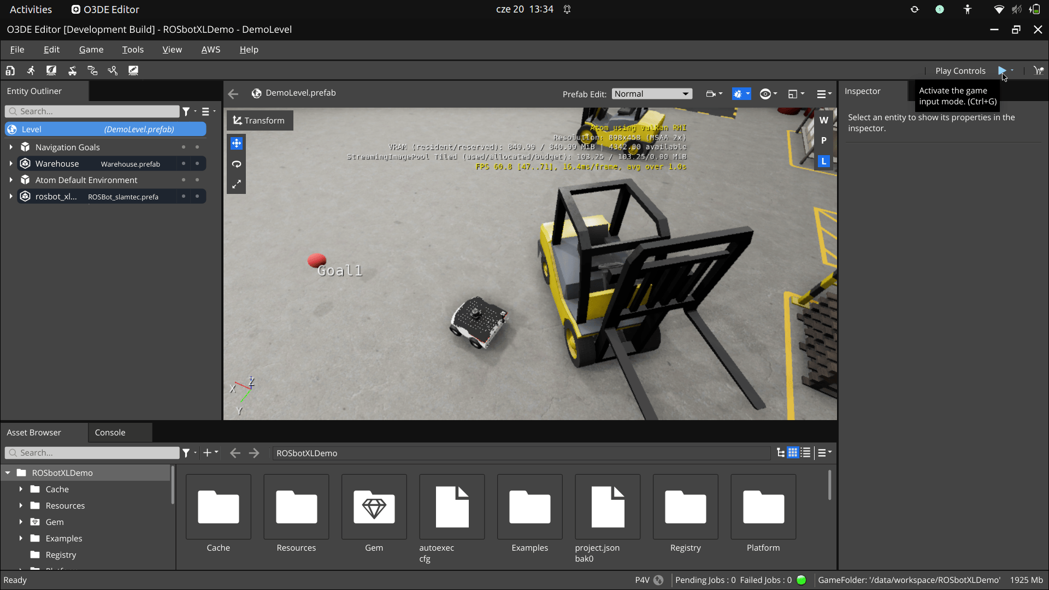Select the Level DemoLevel.prefab row
The image size is (1049, 590).
click(x=105, y=129)
